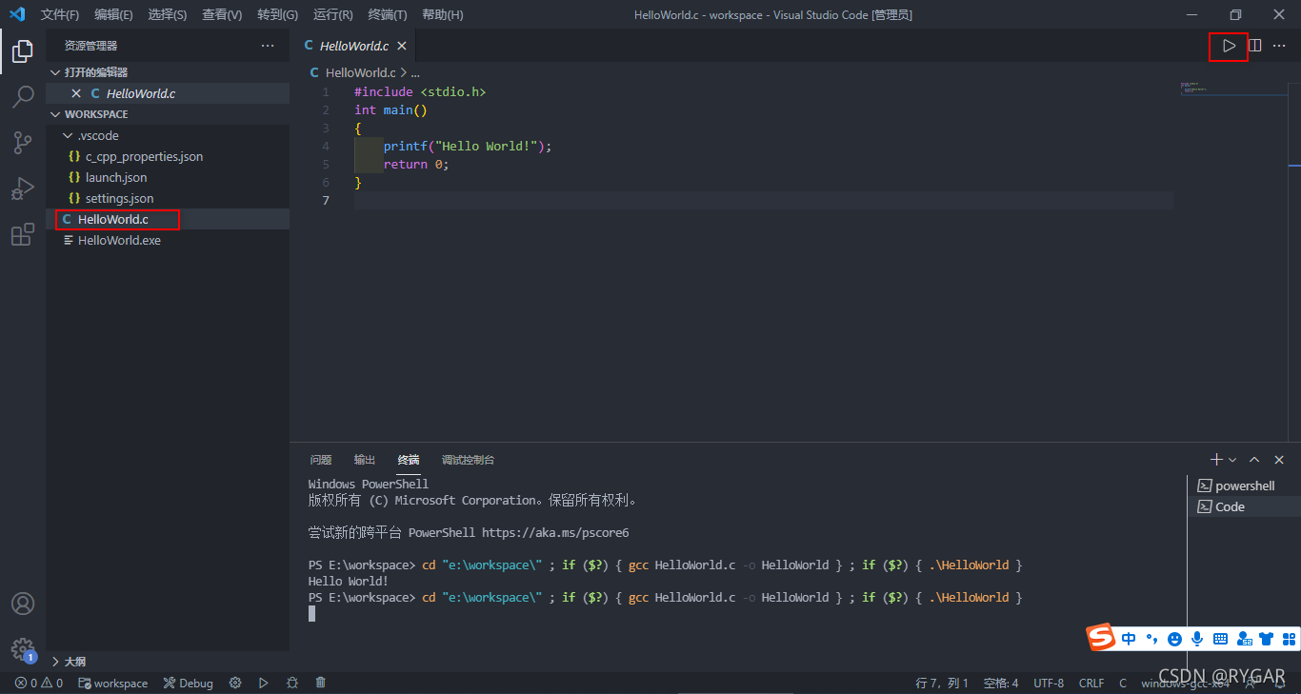Viewport: 1301px width, 694px height.
Task: Open the Search view in activity bar
Action: pos(23,96)
